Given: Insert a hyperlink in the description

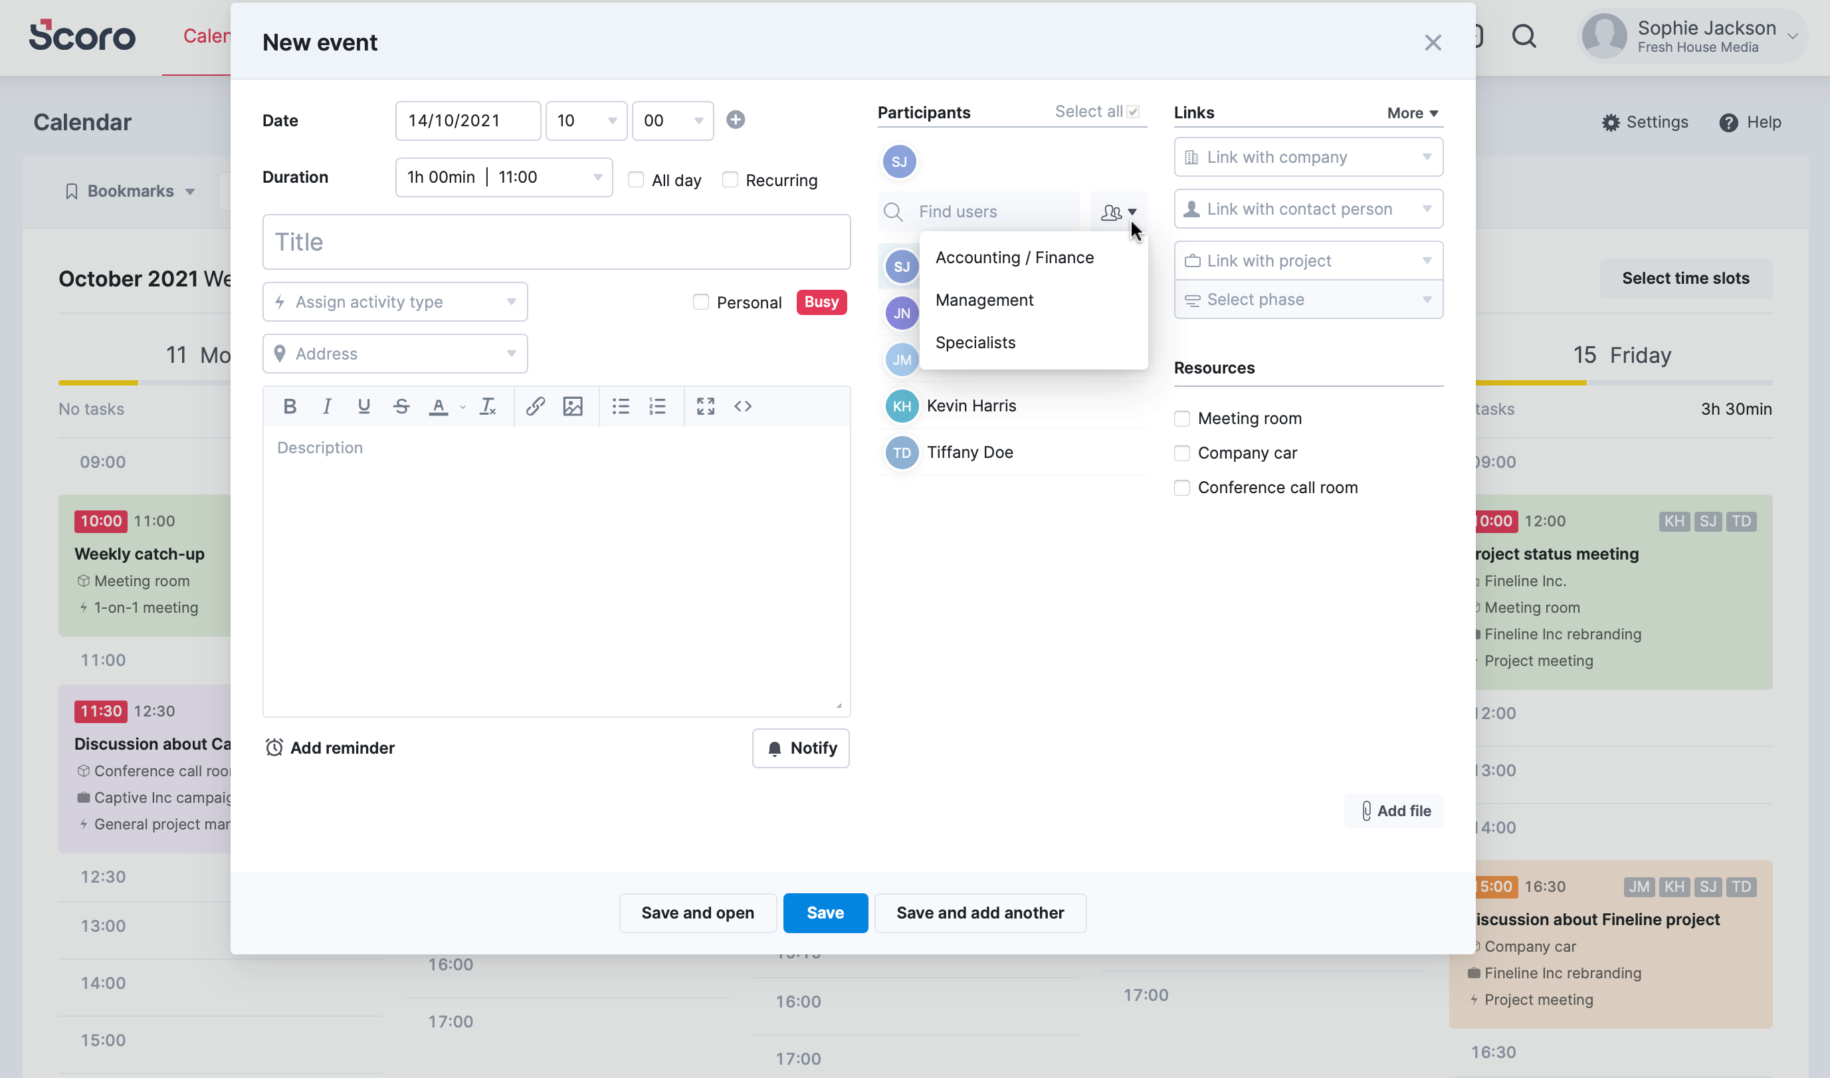Looking at the screenshot, I should coord(535,406).
